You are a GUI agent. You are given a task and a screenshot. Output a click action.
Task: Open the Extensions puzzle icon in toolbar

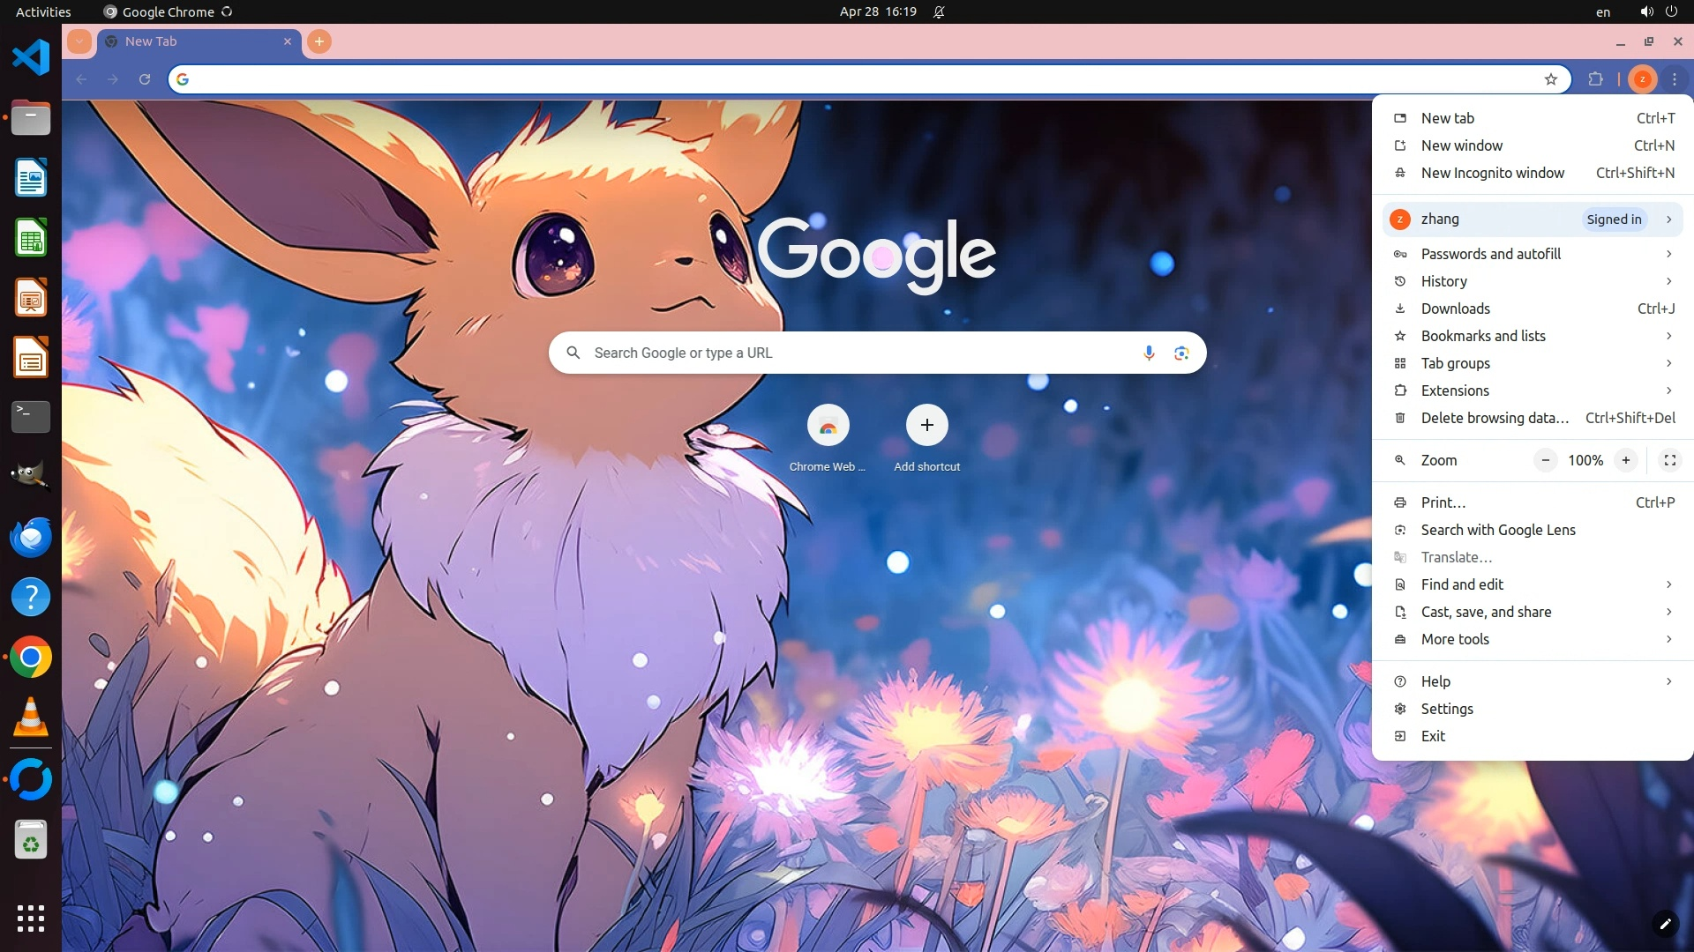pos(1595,79)
